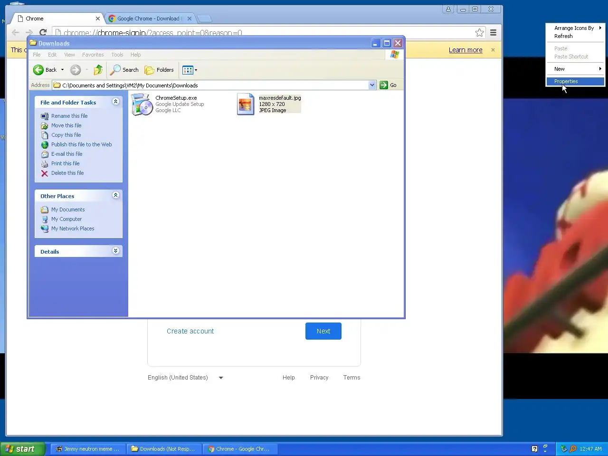Open the address bar dropdown arrow

pyautogui.click(x=372, y=85)
